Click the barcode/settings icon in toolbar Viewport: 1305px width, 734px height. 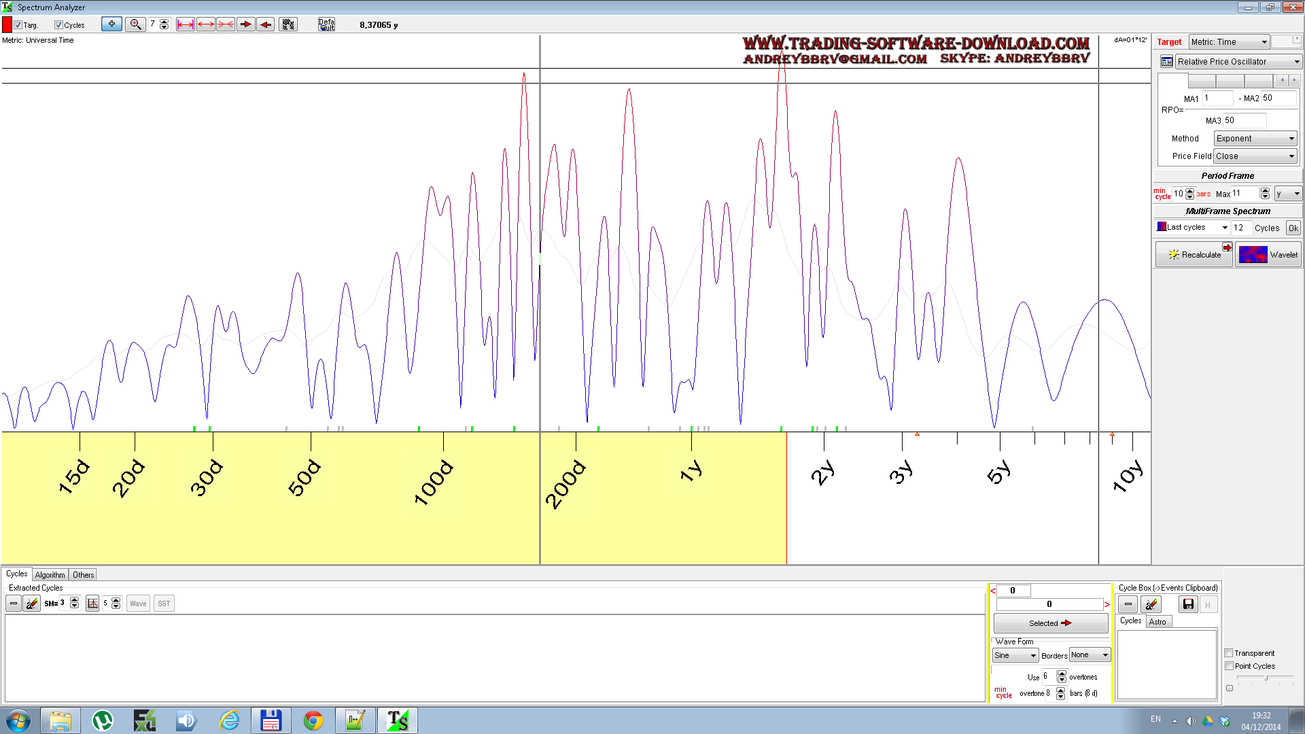tap(288, 24)
